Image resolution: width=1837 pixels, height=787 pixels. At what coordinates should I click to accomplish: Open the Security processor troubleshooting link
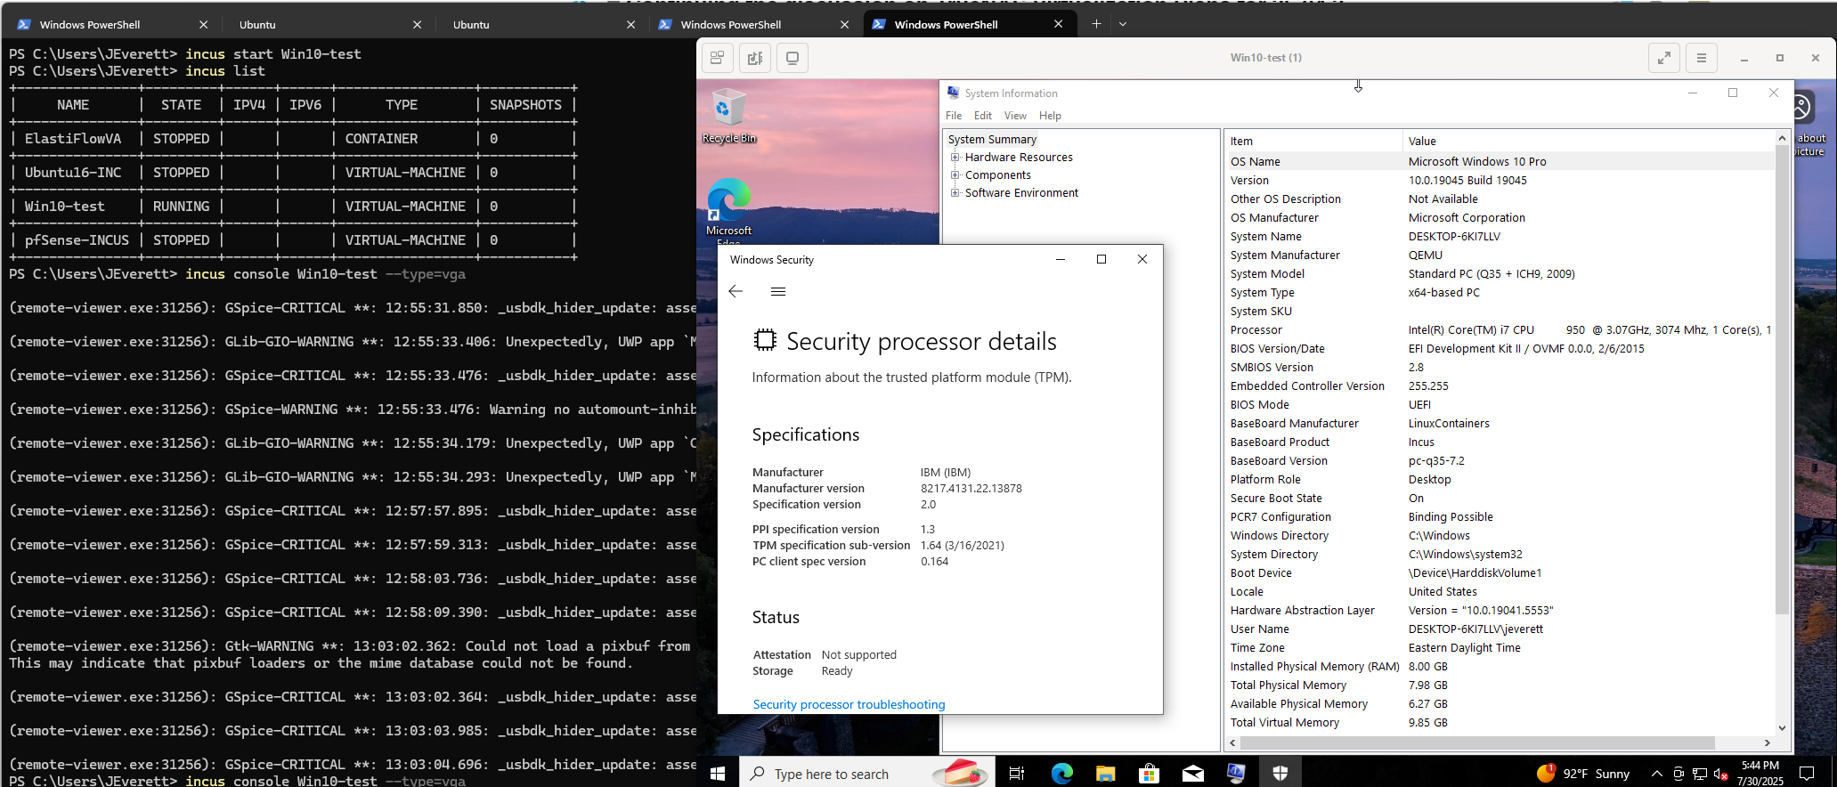849,704
